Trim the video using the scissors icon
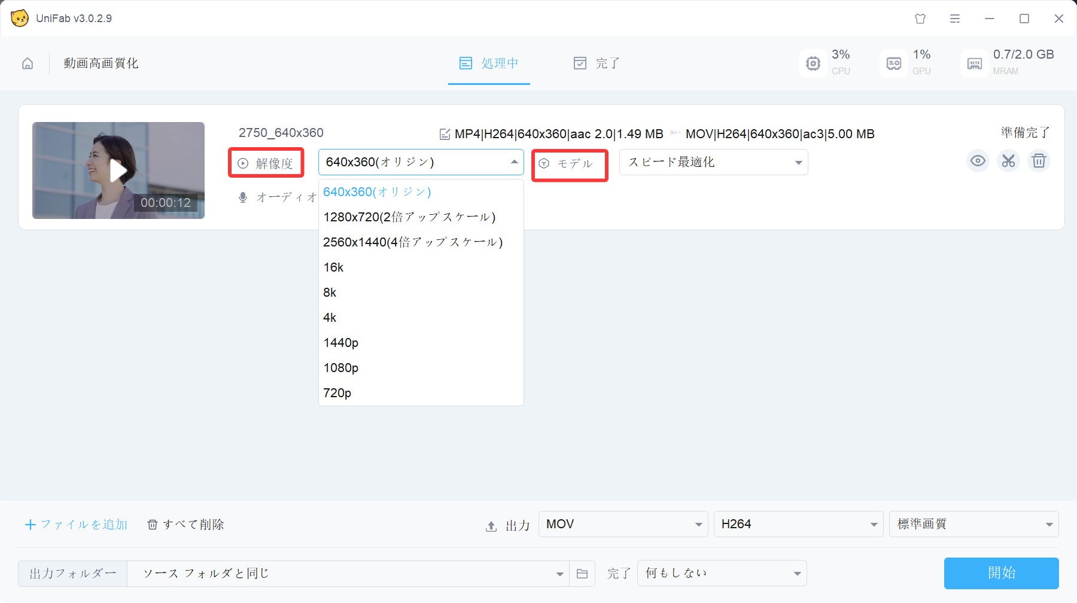The image size is (1077, 603). (1009, 161)
